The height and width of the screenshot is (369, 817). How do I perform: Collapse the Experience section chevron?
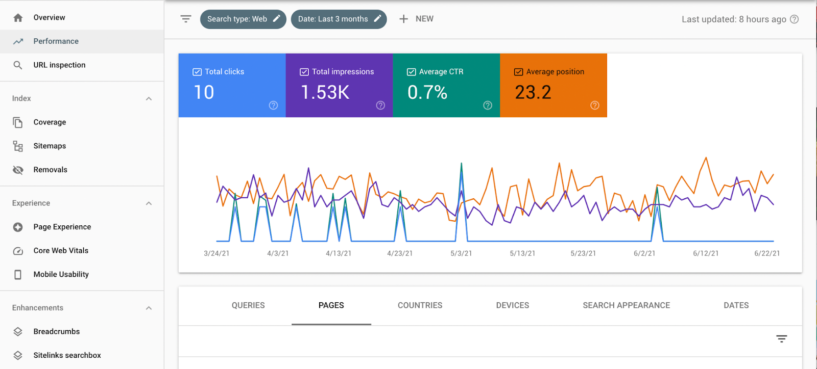pyautogui.click(x=149, y=203)
